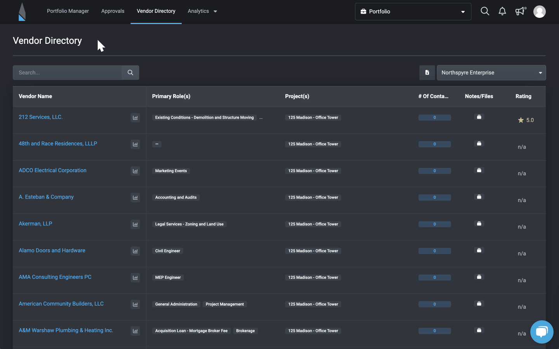The width and height of the screenshot is (559, 349).
Task: Open analytics chart for A. Esteban & Company
Action: tap(135, 198)
